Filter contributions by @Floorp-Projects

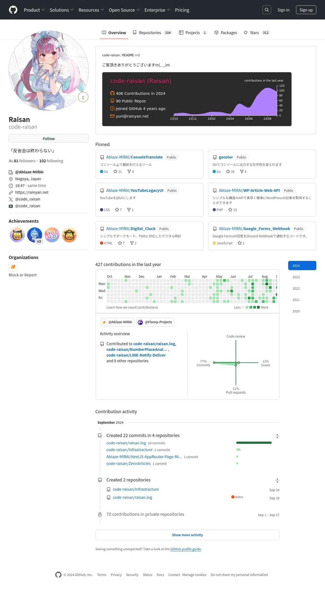click(x=155, y=322)
